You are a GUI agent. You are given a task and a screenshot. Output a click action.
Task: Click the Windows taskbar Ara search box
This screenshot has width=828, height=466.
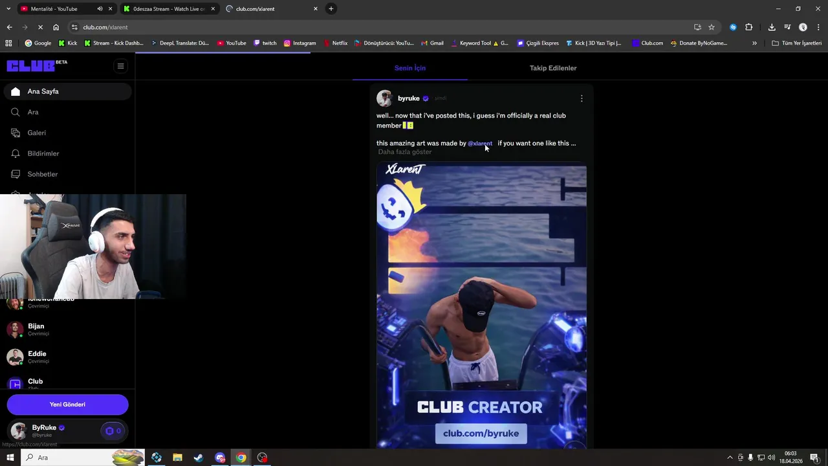tap(84, 458)
